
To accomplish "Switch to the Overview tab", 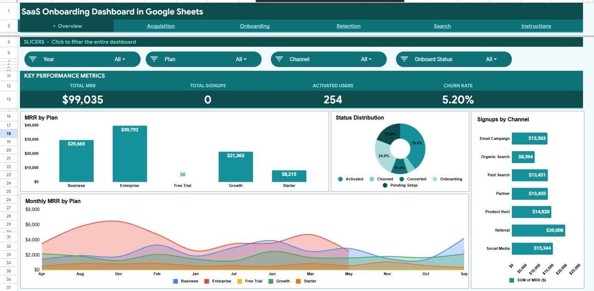I will click(68, 26).
